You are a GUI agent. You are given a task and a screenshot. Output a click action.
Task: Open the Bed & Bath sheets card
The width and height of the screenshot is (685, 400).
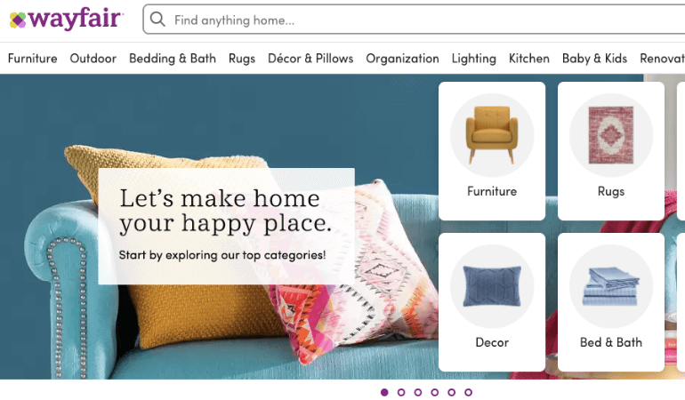(x=611, y=302)
